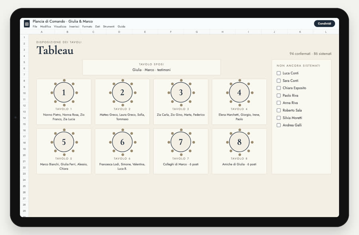Select column D header
Screen dimensions: 359x235
(x=119, y=32)
